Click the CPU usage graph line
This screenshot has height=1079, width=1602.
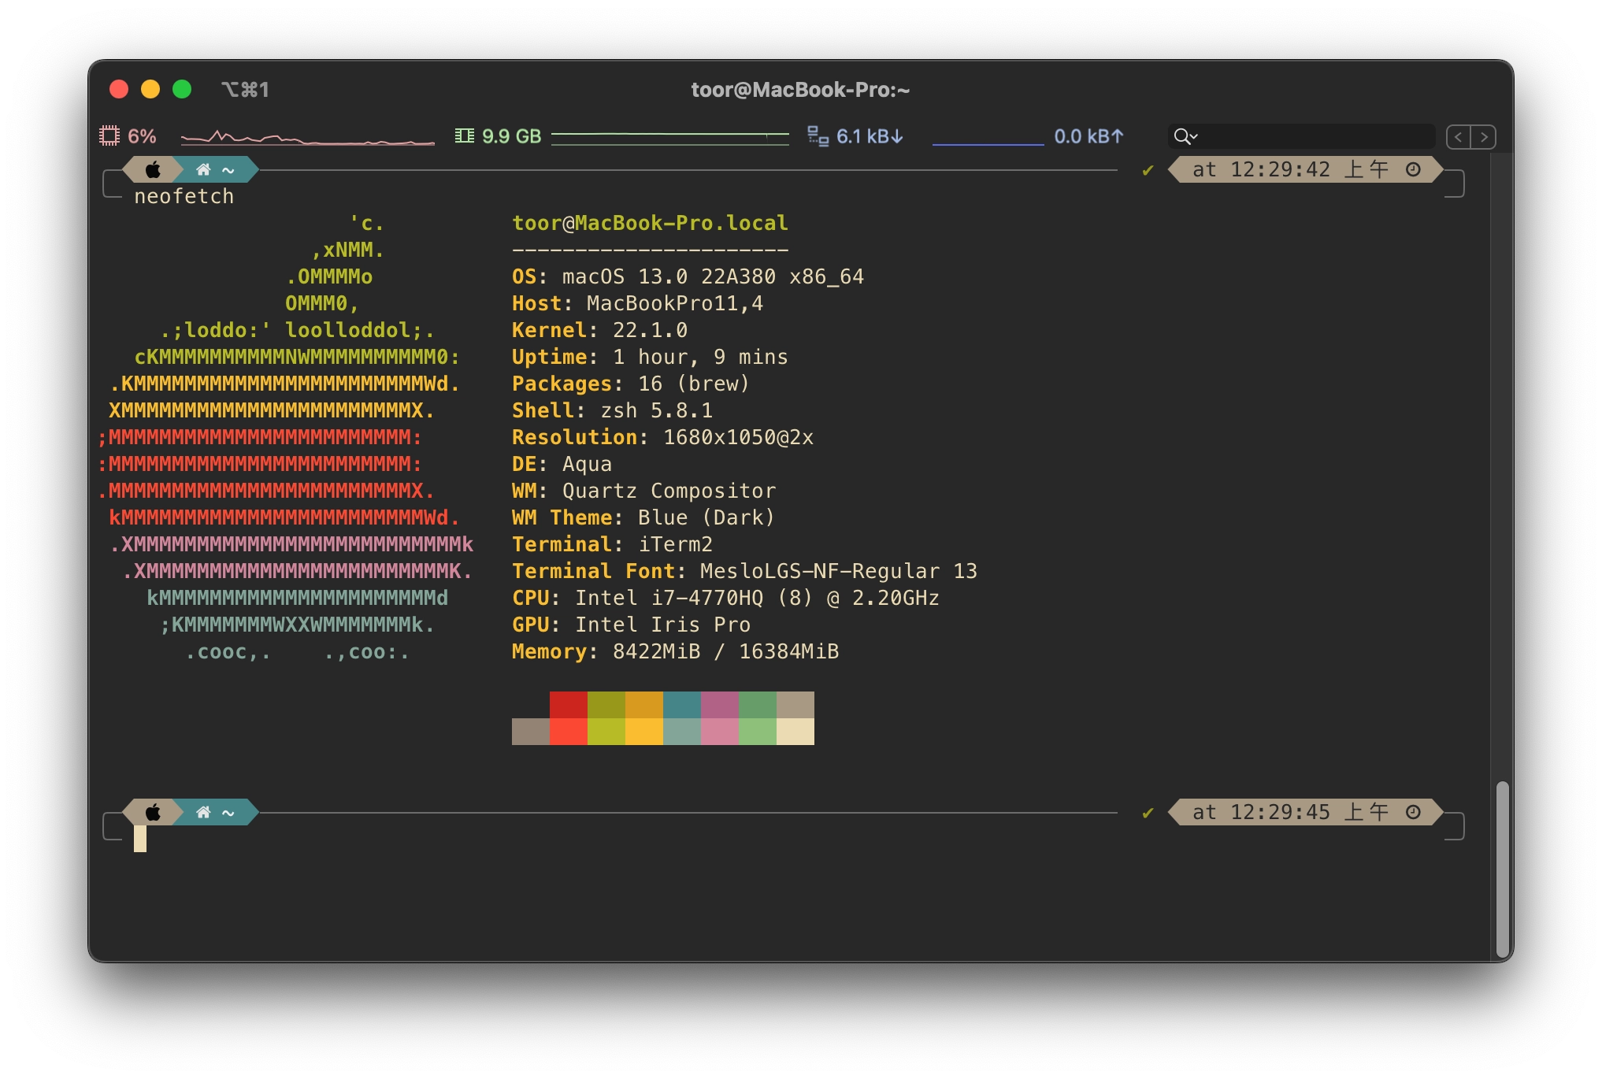[307, 138]
